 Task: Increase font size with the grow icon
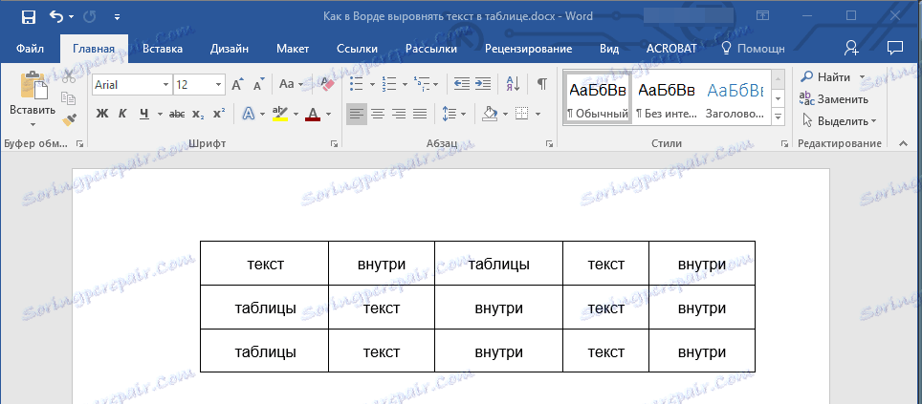(x=237, y=85)
